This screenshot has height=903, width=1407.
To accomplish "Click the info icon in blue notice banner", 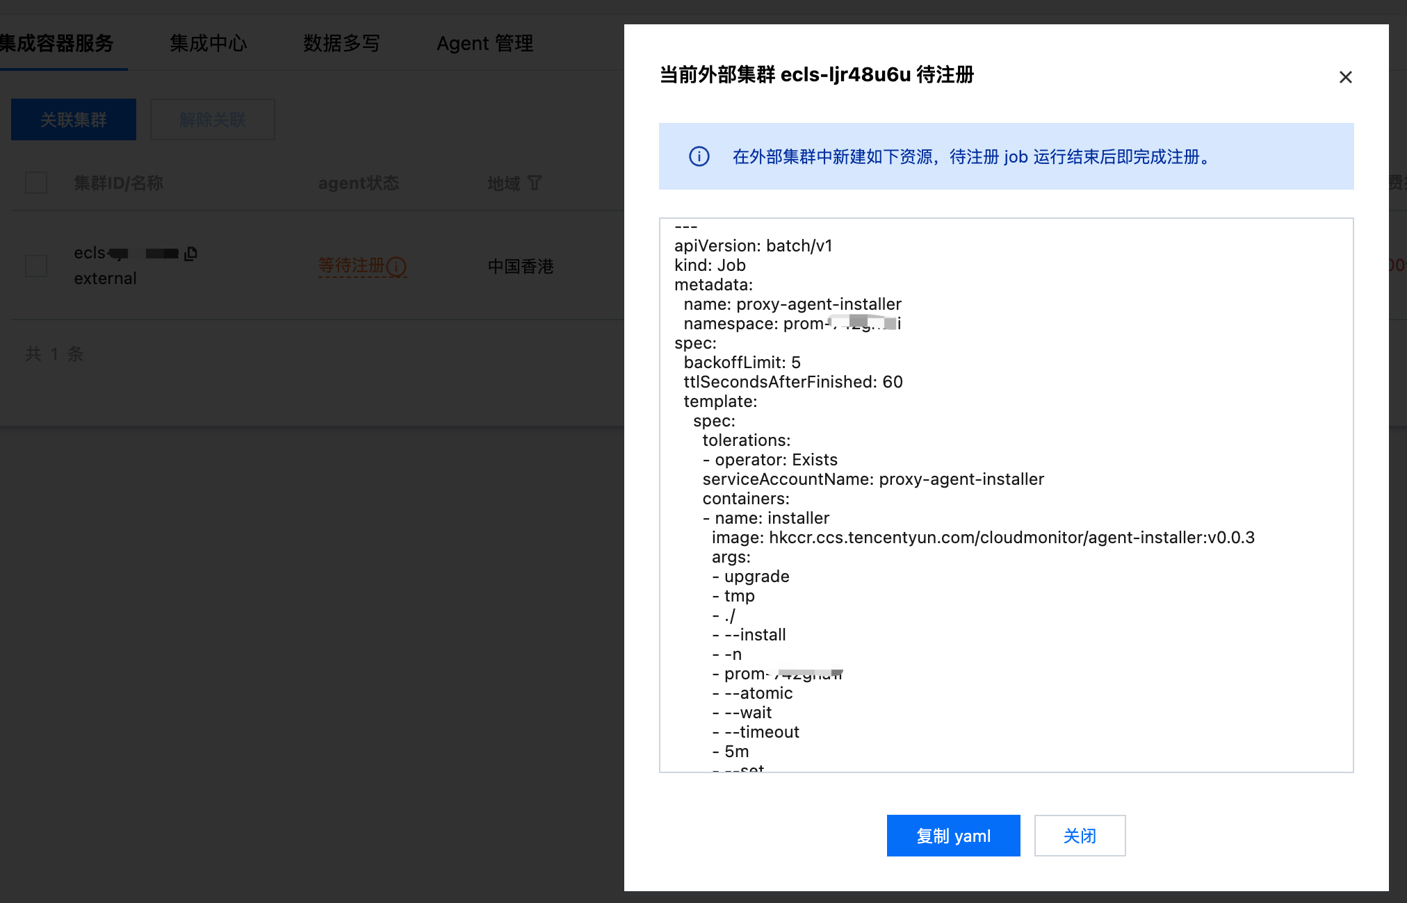I will click(699, 156).
